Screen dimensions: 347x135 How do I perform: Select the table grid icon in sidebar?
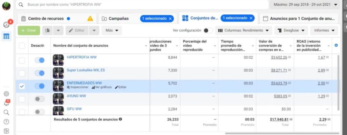point(6,37)
